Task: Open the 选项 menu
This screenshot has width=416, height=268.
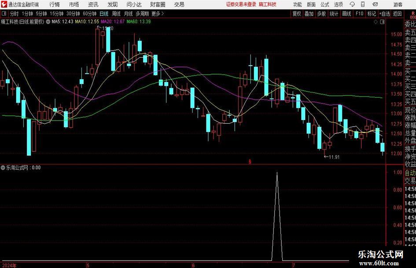Action: tap(339, 4)
